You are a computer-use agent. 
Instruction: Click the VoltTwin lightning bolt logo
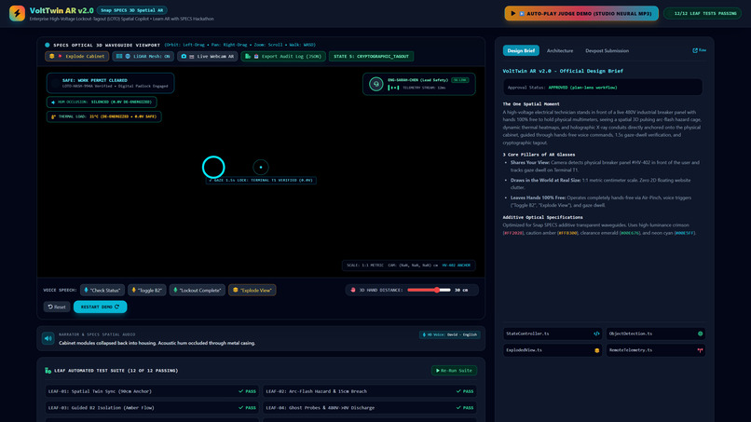tap(17, 13)
